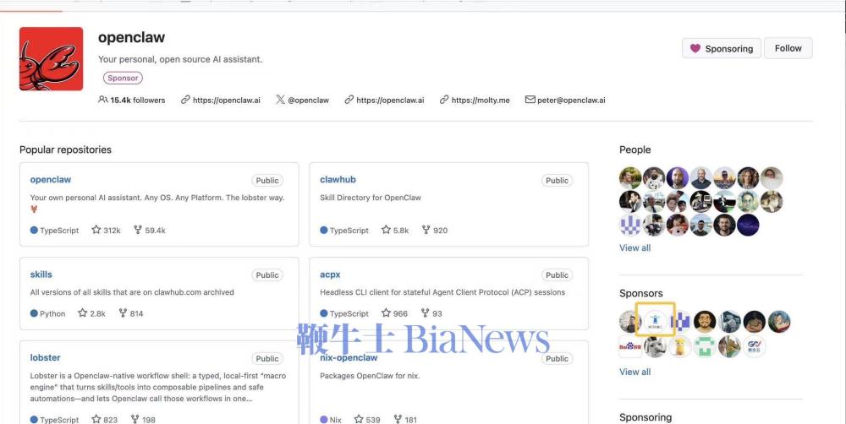View 539 stars on nix-openclaw
Image resolution: width=846 pixels, height=424 pixels.
click(367, 420)
